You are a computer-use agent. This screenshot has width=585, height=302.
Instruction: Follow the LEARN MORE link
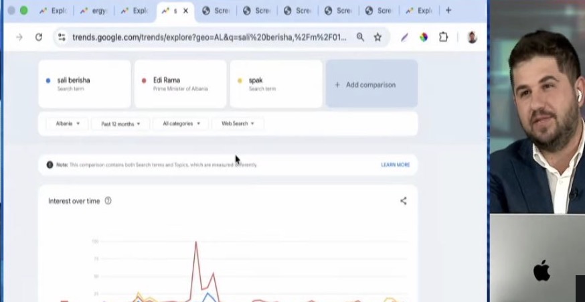tap(395, 165)
